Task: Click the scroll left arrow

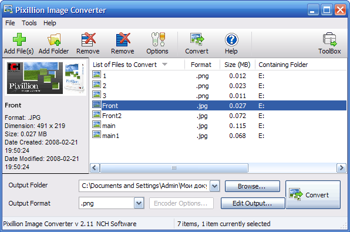Action: point(95,168)
